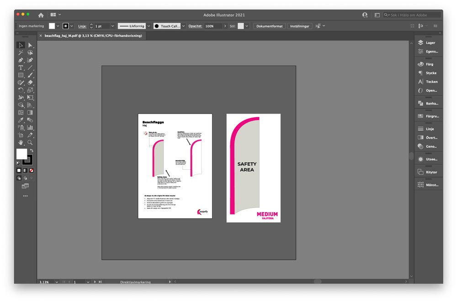Open the Tecken panel tab
This screenshot has height=302, width=457.
coord(431,82)
